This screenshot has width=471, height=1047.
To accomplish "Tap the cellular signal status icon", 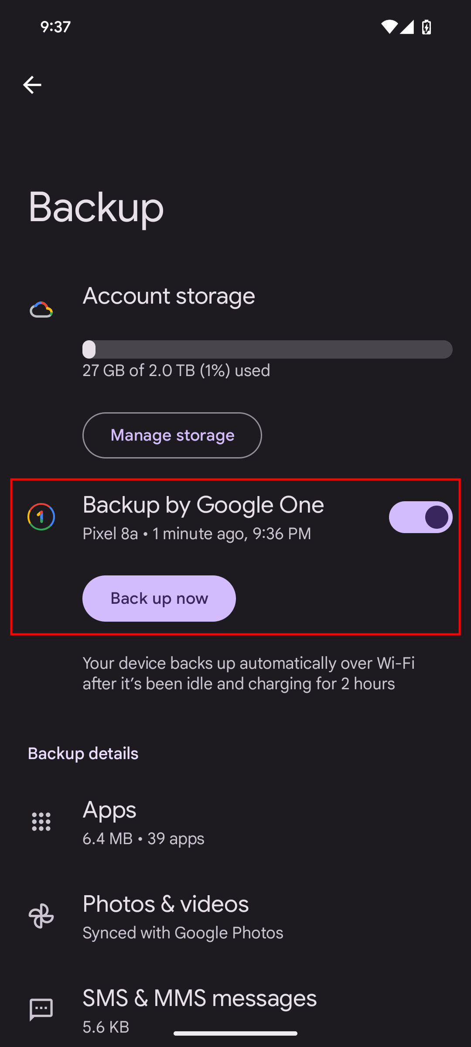I will click(407, 27).
